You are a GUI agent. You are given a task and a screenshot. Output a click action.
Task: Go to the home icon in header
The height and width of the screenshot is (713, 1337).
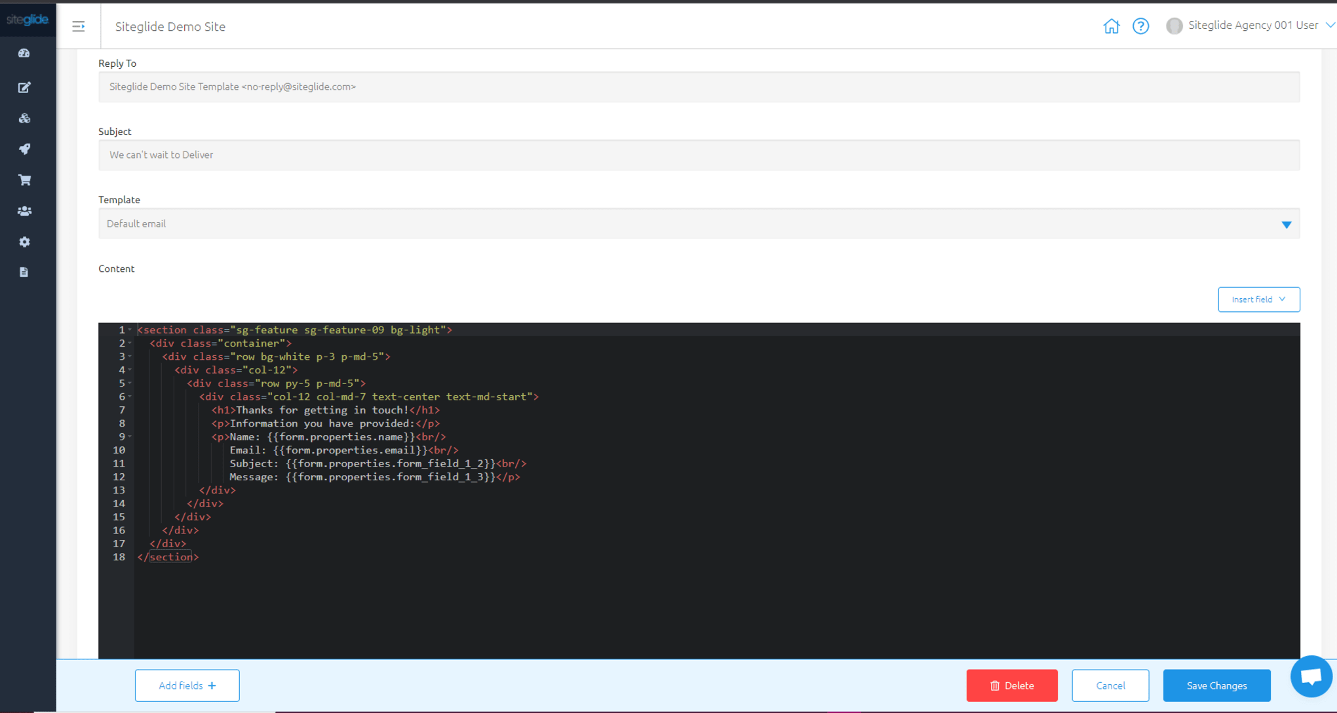1112,26
